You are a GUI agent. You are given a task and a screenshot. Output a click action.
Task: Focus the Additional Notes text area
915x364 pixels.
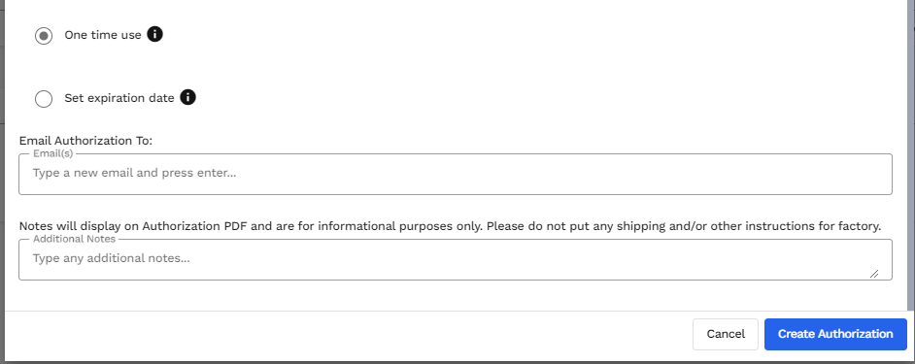[456, 259]
